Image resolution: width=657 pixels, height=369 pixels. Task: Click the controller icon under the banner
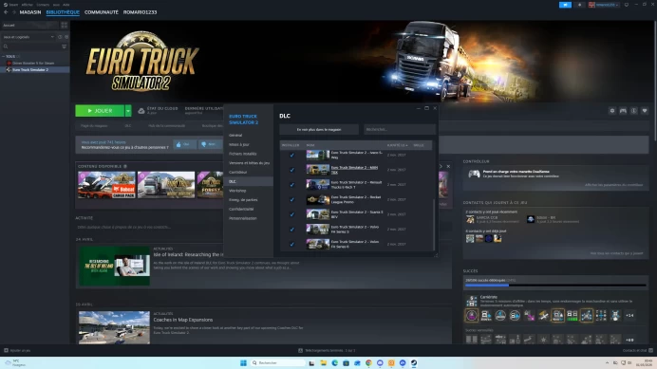click(x=623, y=111)
